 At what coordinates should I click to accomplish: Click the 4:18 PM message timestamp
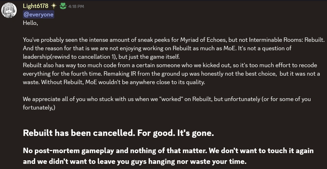tap(76, 6)
